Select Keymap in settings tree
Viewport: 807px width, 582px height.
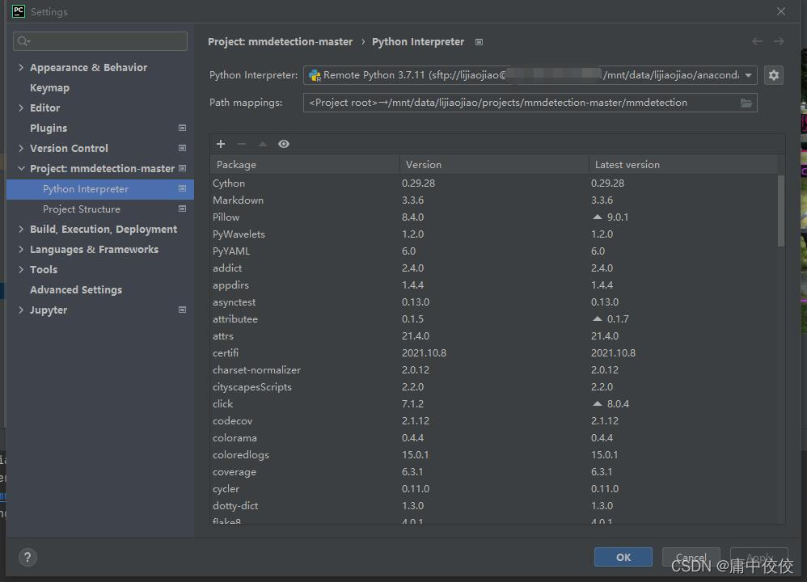(x=49, y=87)
